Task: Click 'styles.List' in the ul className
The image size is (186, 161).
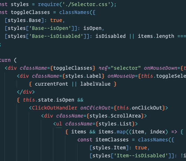Action: [x=115, y=124]
